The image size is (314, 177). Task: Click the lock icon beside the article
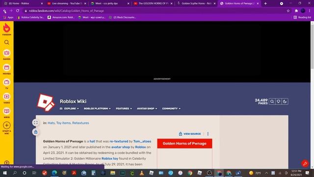(x=36, y=132)
